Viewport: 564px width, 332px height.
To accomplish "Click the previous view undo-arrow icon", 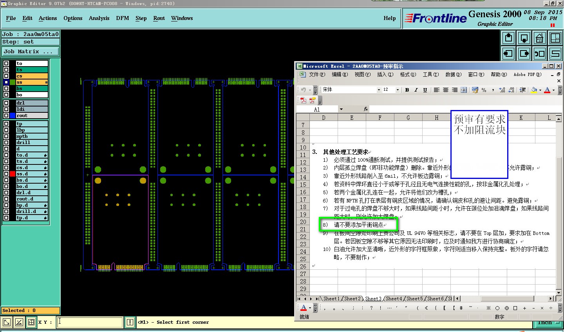I will (540, 54).
